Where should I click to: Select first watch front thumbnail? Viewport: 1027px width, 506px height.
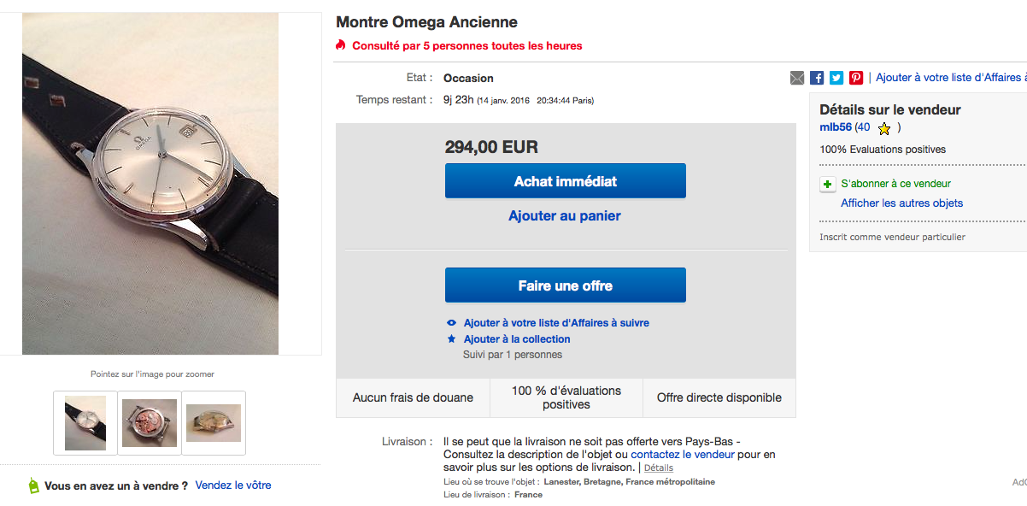85,423
